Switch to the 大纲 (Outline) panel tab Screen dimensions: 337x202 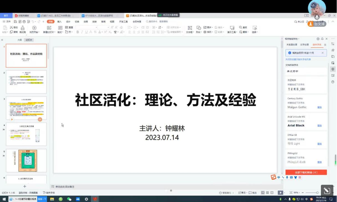(19, 40)
